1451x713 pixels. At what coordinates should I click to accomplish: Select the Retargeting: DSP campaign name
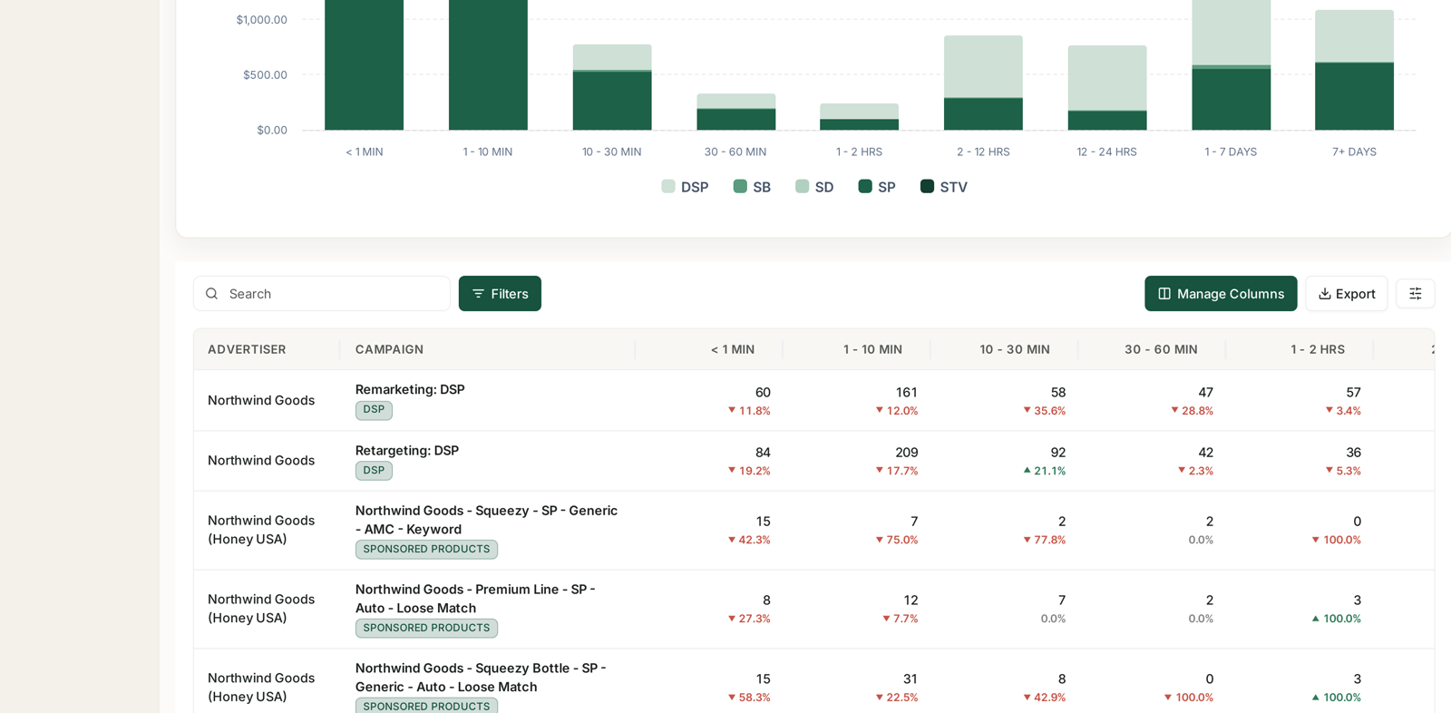407,450
